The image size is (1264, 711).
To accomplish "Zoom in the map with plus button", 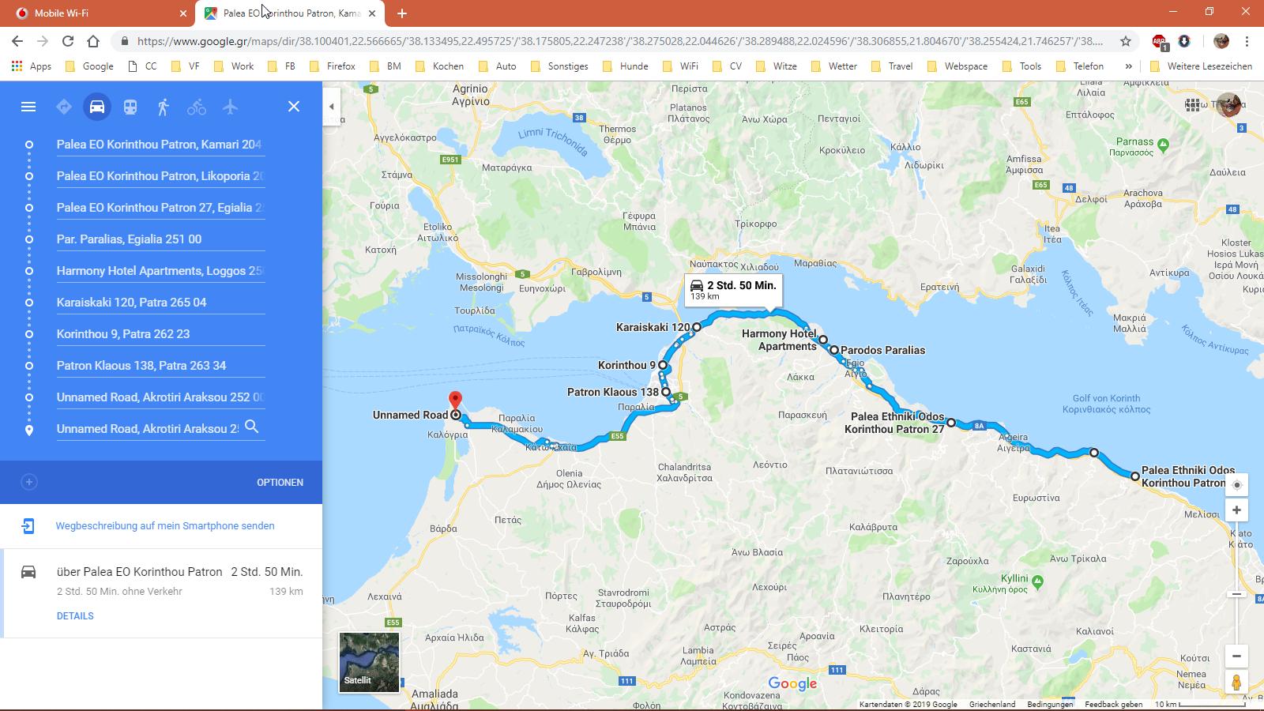I will [x=1236, y=510].
